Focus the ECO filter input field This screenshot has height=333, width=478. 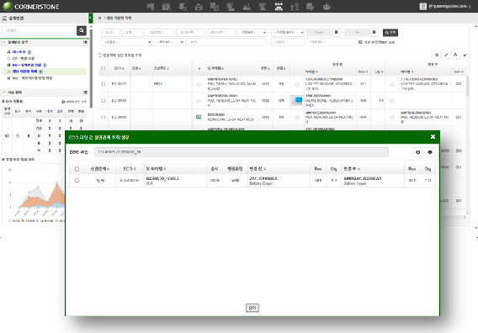click(x=110, y=32)
